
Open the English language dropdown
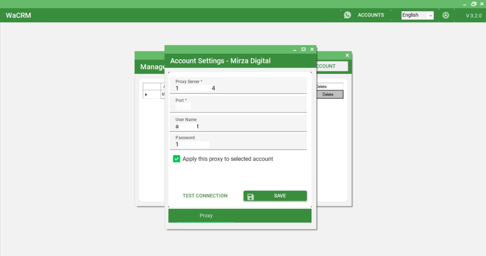point(417,15)
